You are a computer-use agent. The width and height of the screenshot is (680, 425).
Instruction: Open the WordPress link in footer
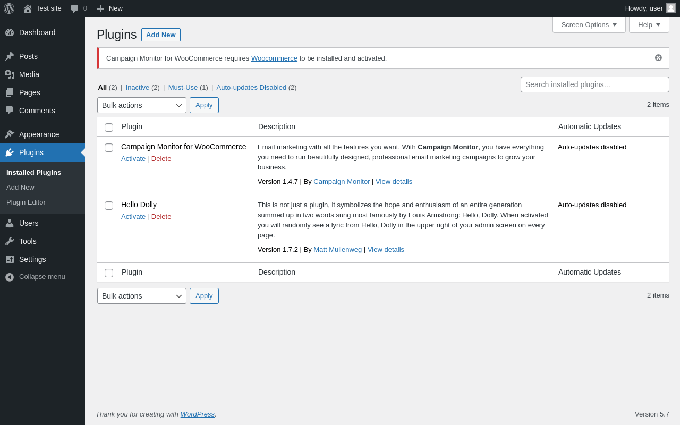(198, 414)
